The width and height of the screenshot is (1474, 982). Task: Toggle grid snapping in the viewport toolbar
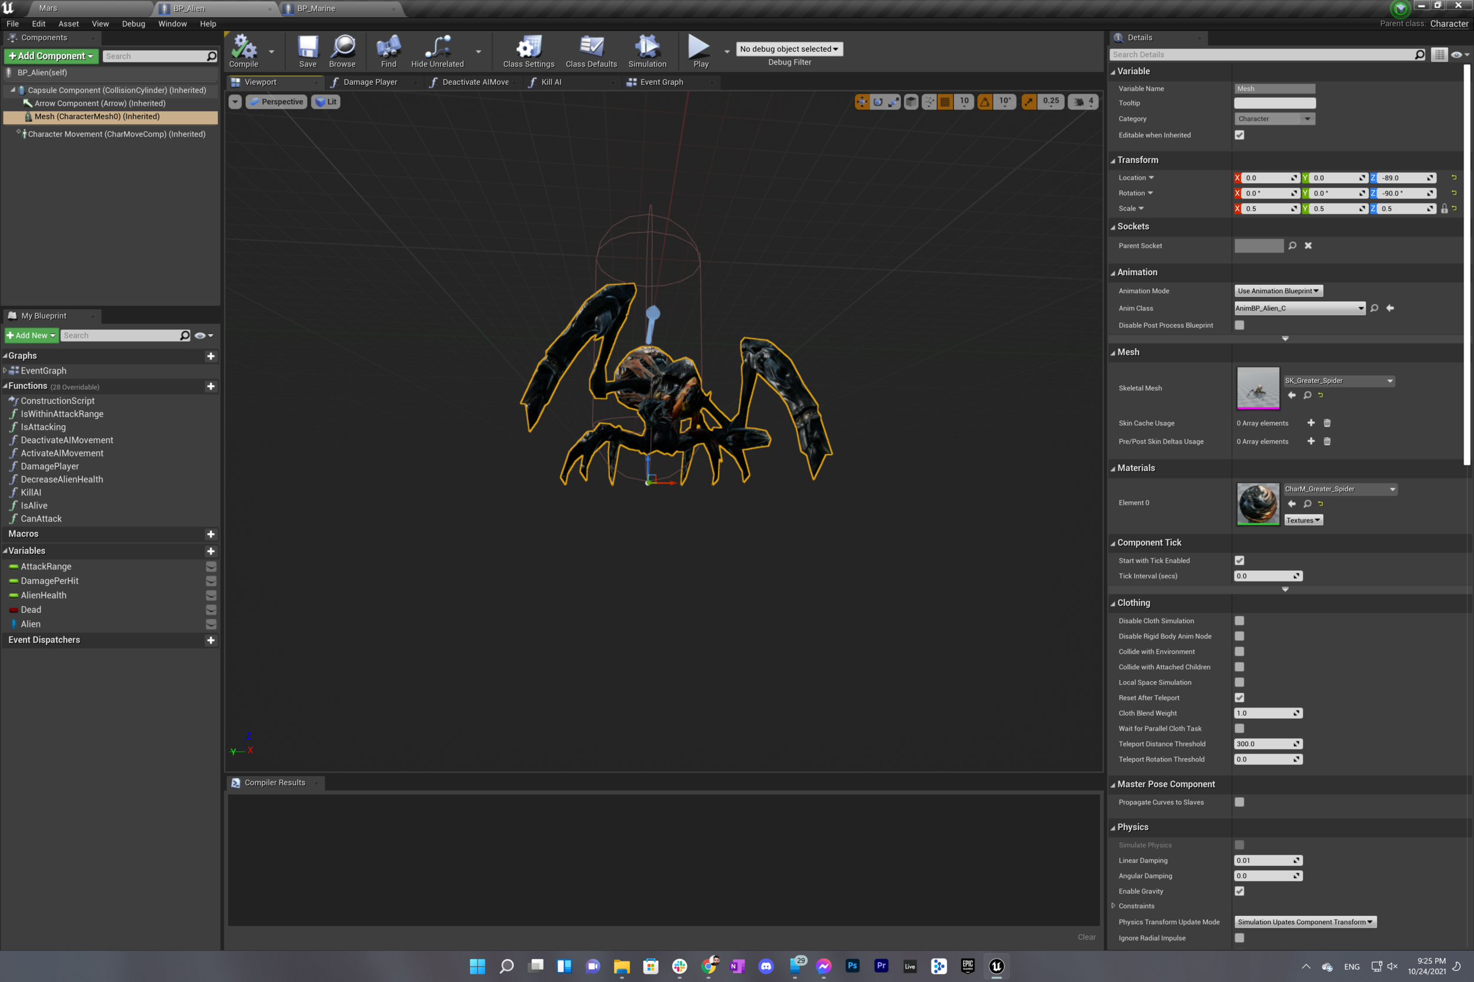(x=945, y=101)
